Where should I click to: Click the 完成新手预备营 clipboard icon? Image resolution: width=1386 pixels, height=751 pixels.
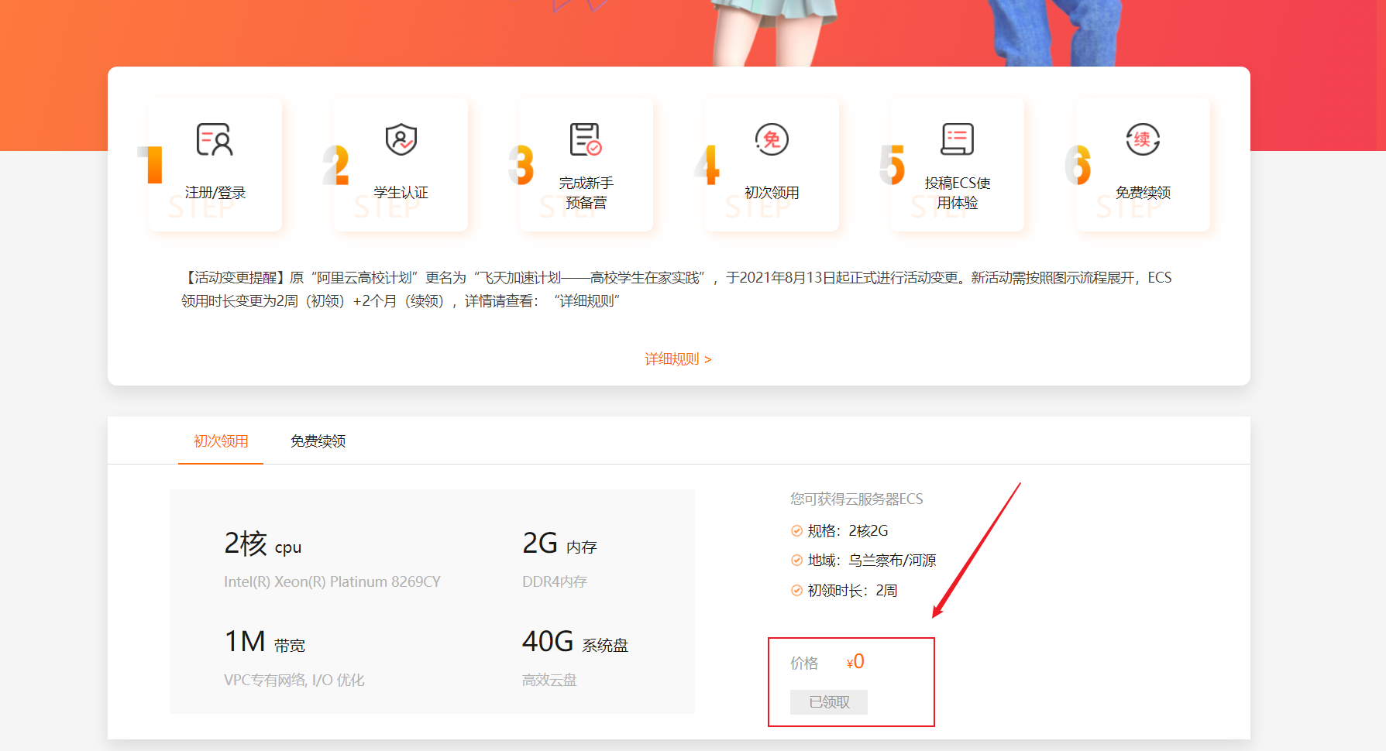click(584, 139)
